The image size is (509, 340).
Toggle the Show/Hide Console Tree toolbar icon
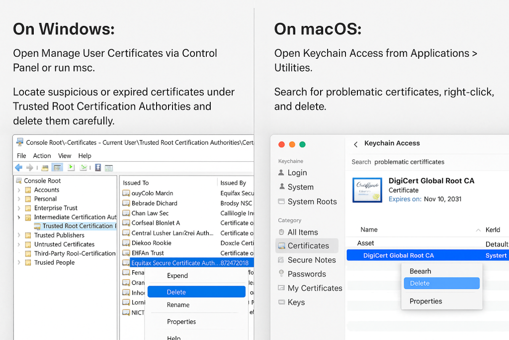tap(58, 167)
